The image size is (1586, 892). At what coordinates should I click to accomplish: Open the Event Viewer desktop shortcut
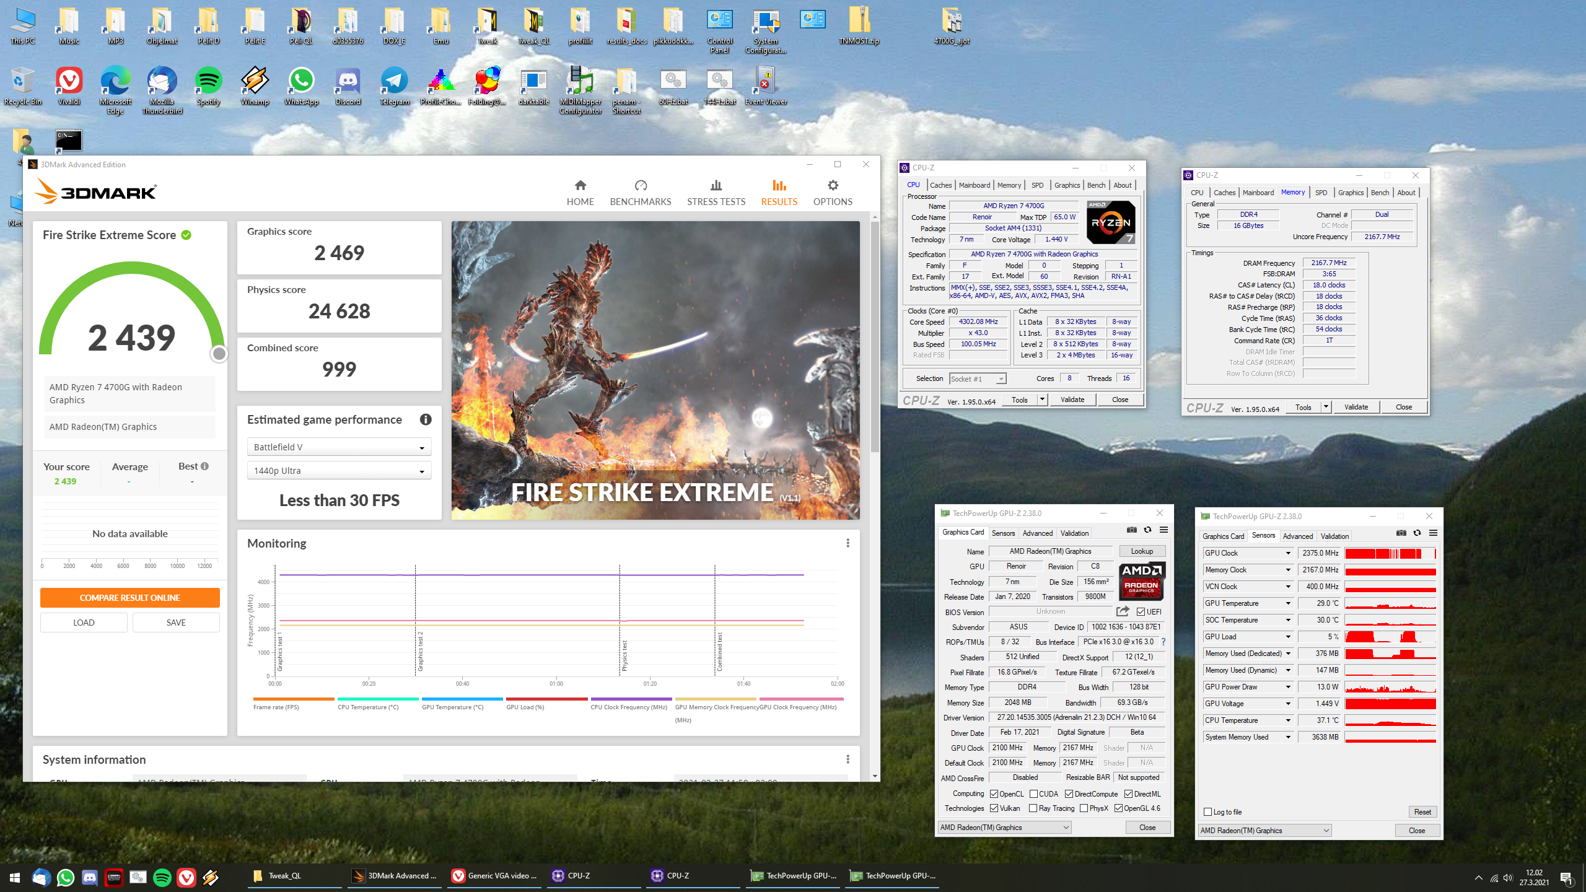[x=766, y=87]
